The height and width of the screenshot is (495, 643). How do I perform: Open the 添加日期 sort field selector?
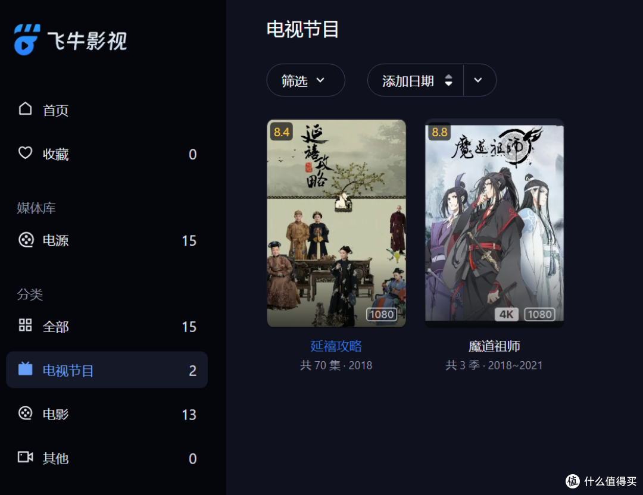point(416,80)
